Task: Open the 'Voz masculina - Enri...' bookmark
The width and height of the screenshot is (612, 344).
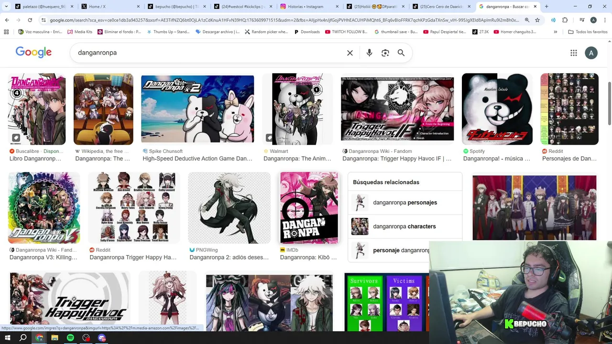Action: (40, 32)
